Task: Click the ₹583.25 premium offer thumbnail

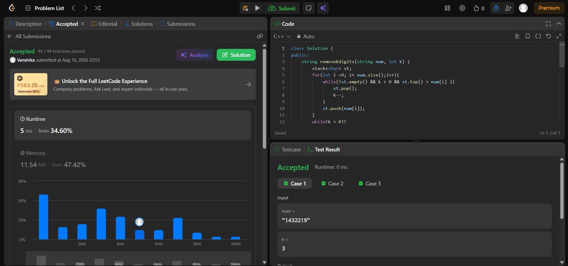Action: 31,84
